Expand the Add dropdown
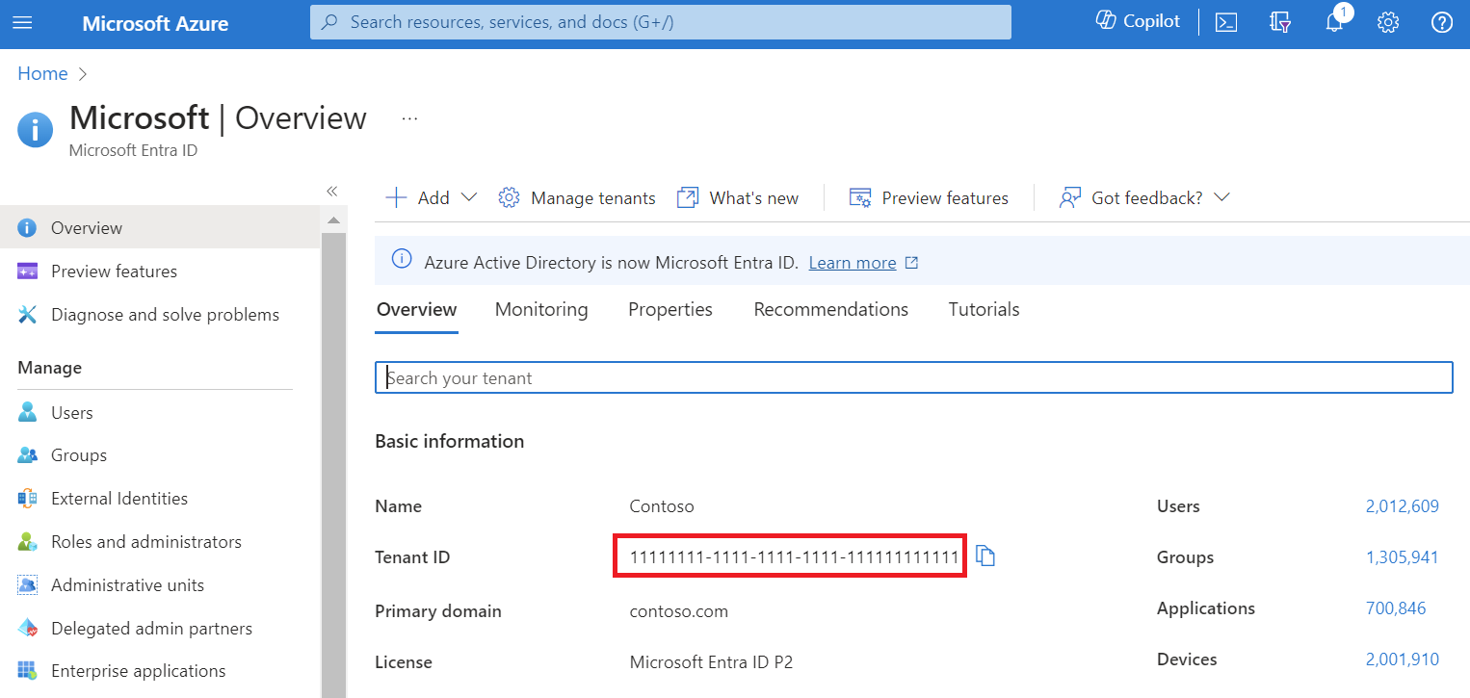Screen dimensions: 1470x698 (x=431, y=197)
